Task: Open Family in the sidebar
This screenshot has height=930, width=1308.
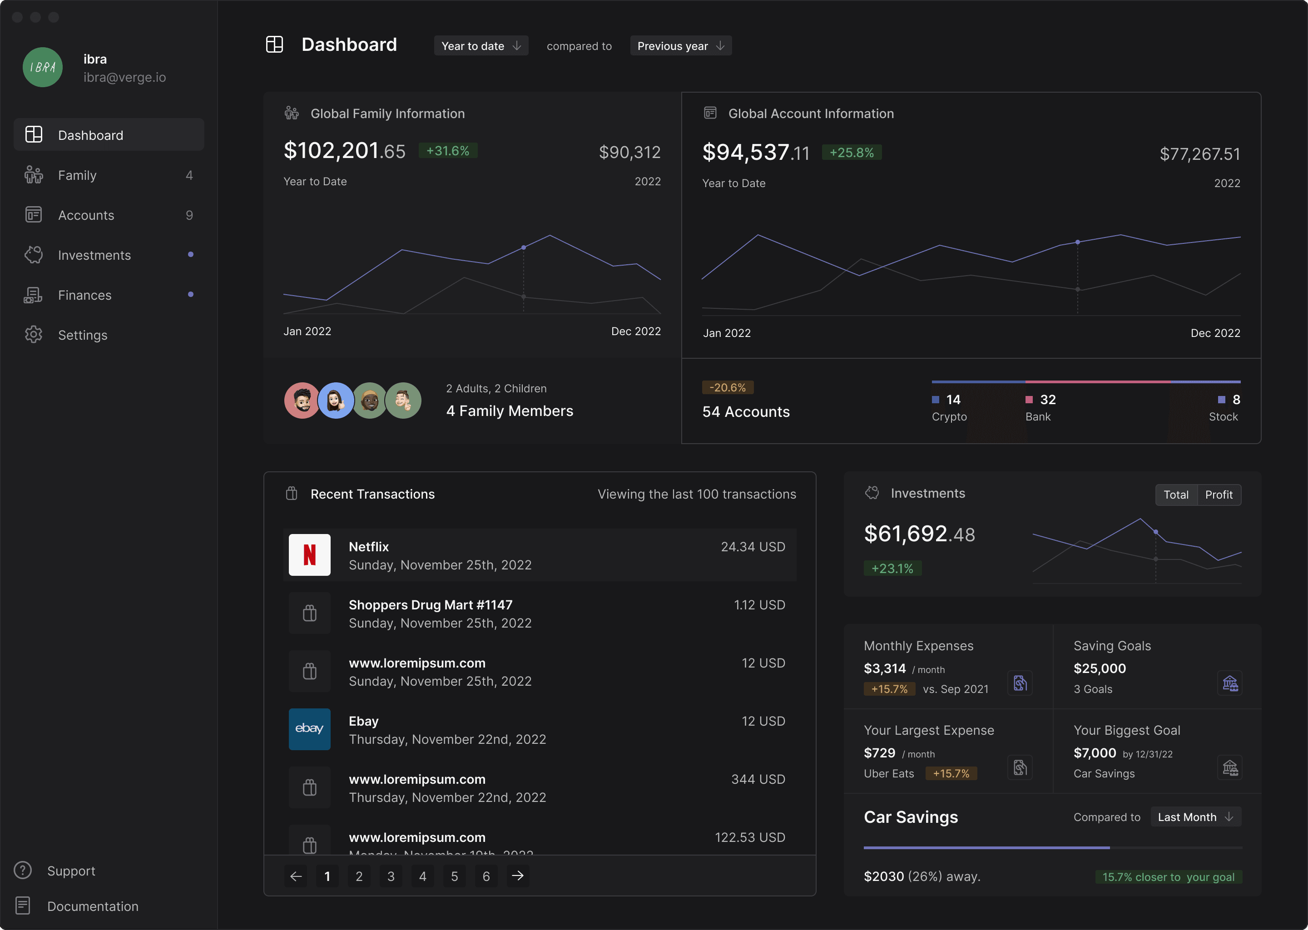Action: (x=109, y=175)
